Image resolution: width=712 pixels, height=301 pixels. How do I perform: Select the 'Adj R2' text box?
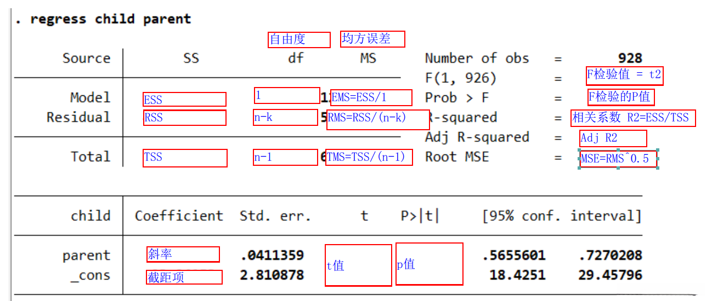(613, 138)
